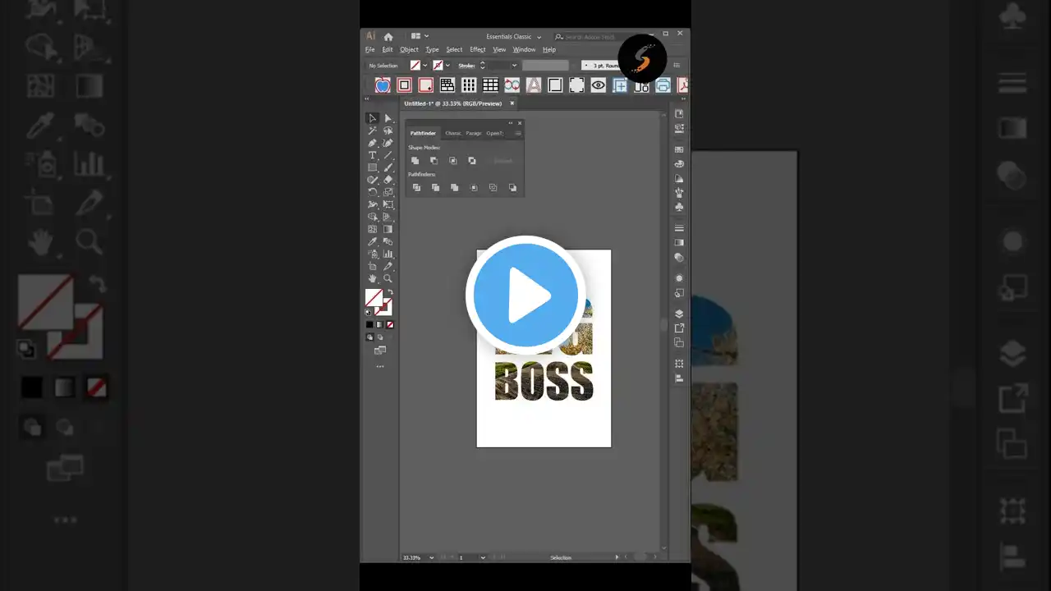1051x591 pixels.
Task: Open the Layers panel icon in right dock
Action: click(679, 314)
